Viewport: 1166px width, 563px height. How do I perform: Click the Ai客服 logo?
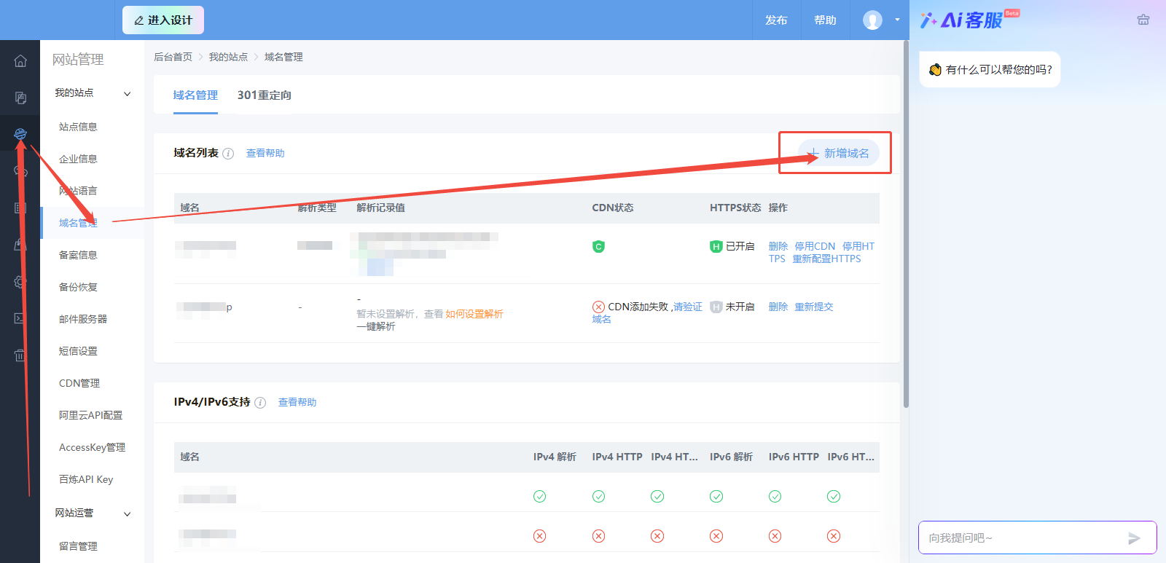(x=969, y=20)
